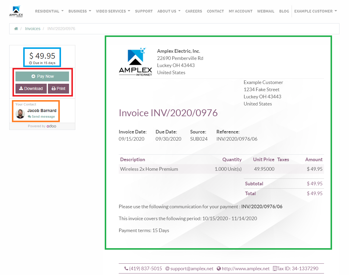Click the clock icon beside Due in 15 days
Viewport: 349px width, 275px height.
point(30,63)
